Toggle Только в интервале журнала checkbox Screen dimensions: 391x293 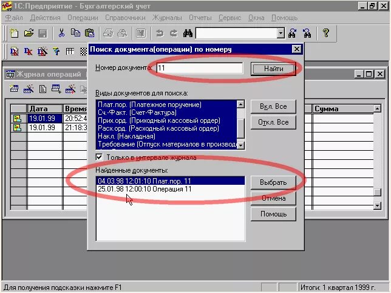click(x=99, y=157)
